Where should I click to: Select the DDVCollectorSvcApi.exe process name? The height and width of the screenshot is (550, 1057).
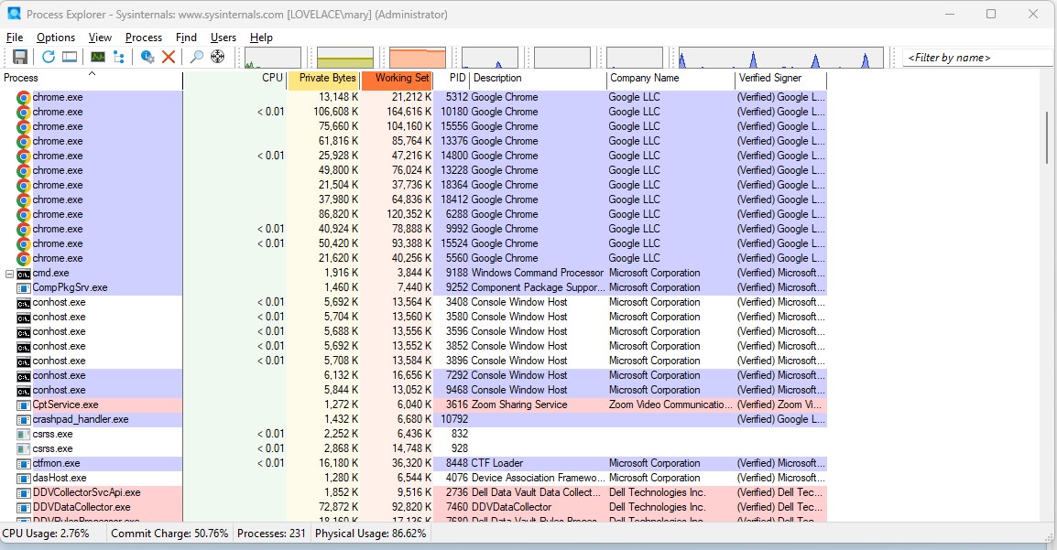point(86,492)
